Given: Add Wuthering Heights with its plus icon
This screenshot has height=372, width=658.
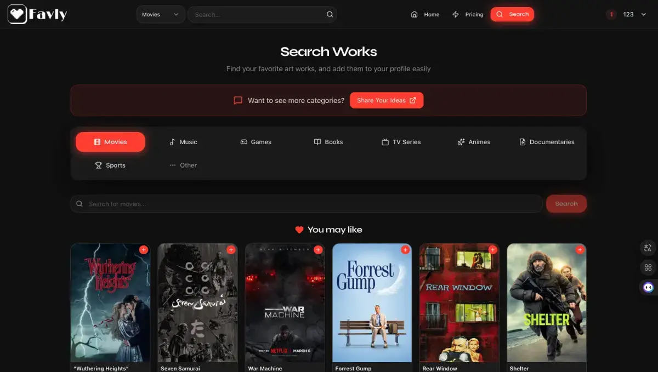Looking at the screenshot, I should tap(144, 250).
